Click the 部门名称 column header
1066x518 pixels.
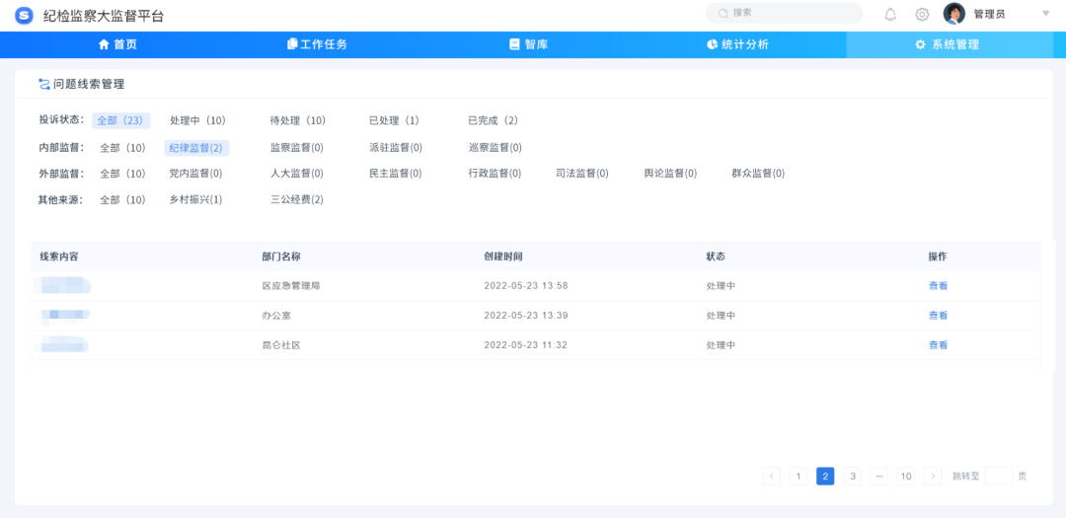point(281,257)
